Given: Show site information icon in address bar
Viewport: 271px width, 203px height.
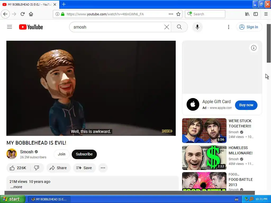Looking at the screenshot, I should pos(57,14).
